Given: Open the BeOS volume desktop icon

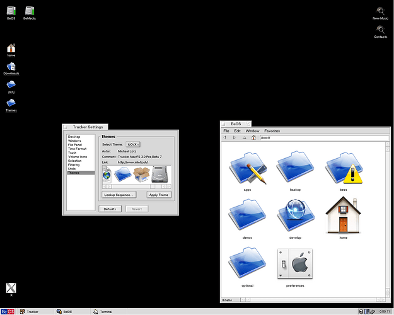Looking at the screenshot, I should [11, 11].
